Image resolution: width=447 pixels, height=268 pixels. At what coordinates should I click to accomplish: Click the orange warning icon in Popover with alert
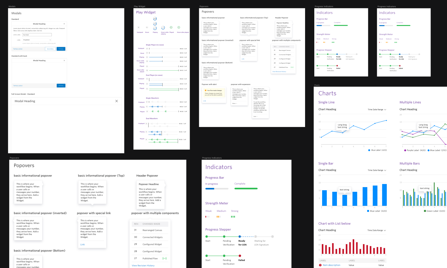click(x=205, y=90)
